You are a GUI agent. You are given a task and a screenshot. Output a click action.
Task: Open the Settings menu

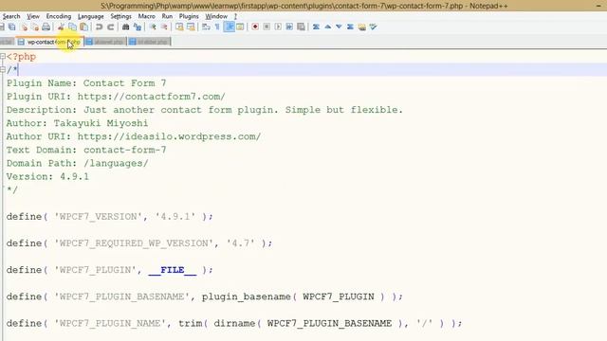click(x=120, y=16)
